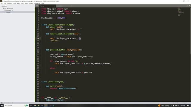Screen dimensions: 191x107
Task: Open the File menu
Action: 1,3
